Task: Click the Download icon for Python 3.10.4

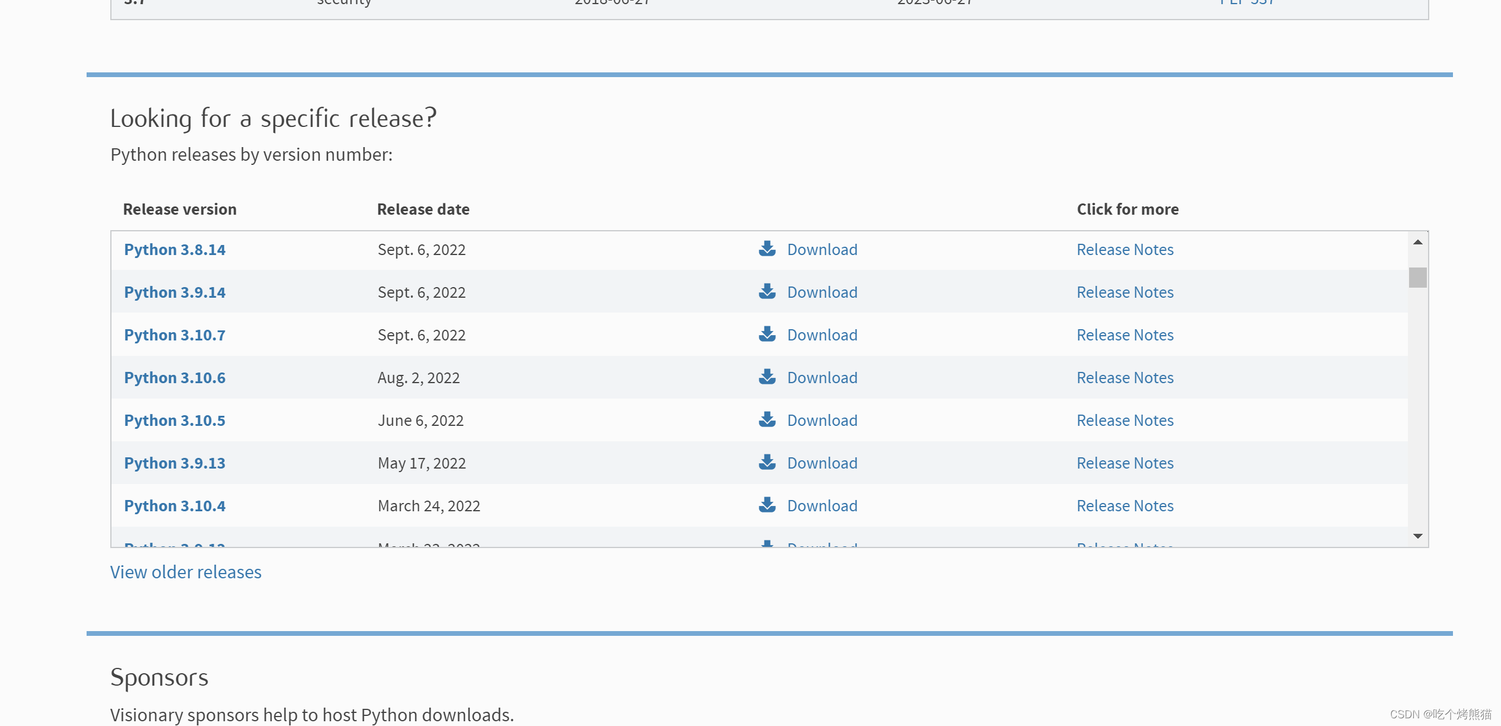Action: pos(767,505)
